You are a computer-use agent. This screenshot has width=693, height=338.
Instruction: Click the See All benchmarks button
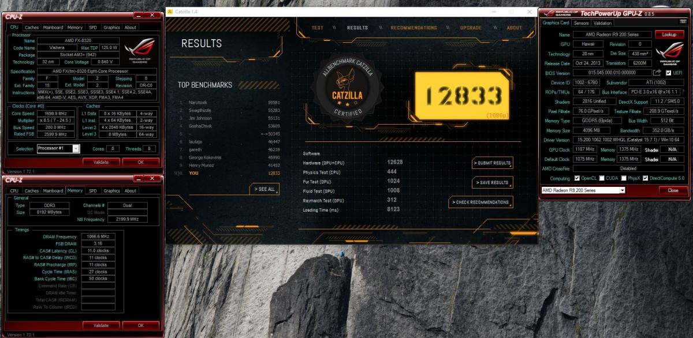coord(264,189)
